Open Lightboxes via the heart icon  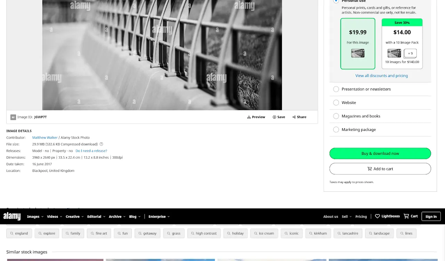tap(378, 216)
